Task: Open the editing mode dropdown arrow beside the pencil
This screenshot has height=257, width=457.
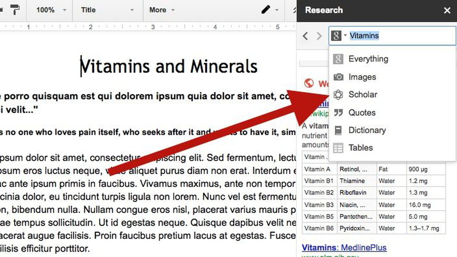Action: [277, 10]
